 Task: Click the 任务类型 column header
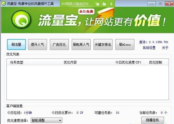click(17, 62)
